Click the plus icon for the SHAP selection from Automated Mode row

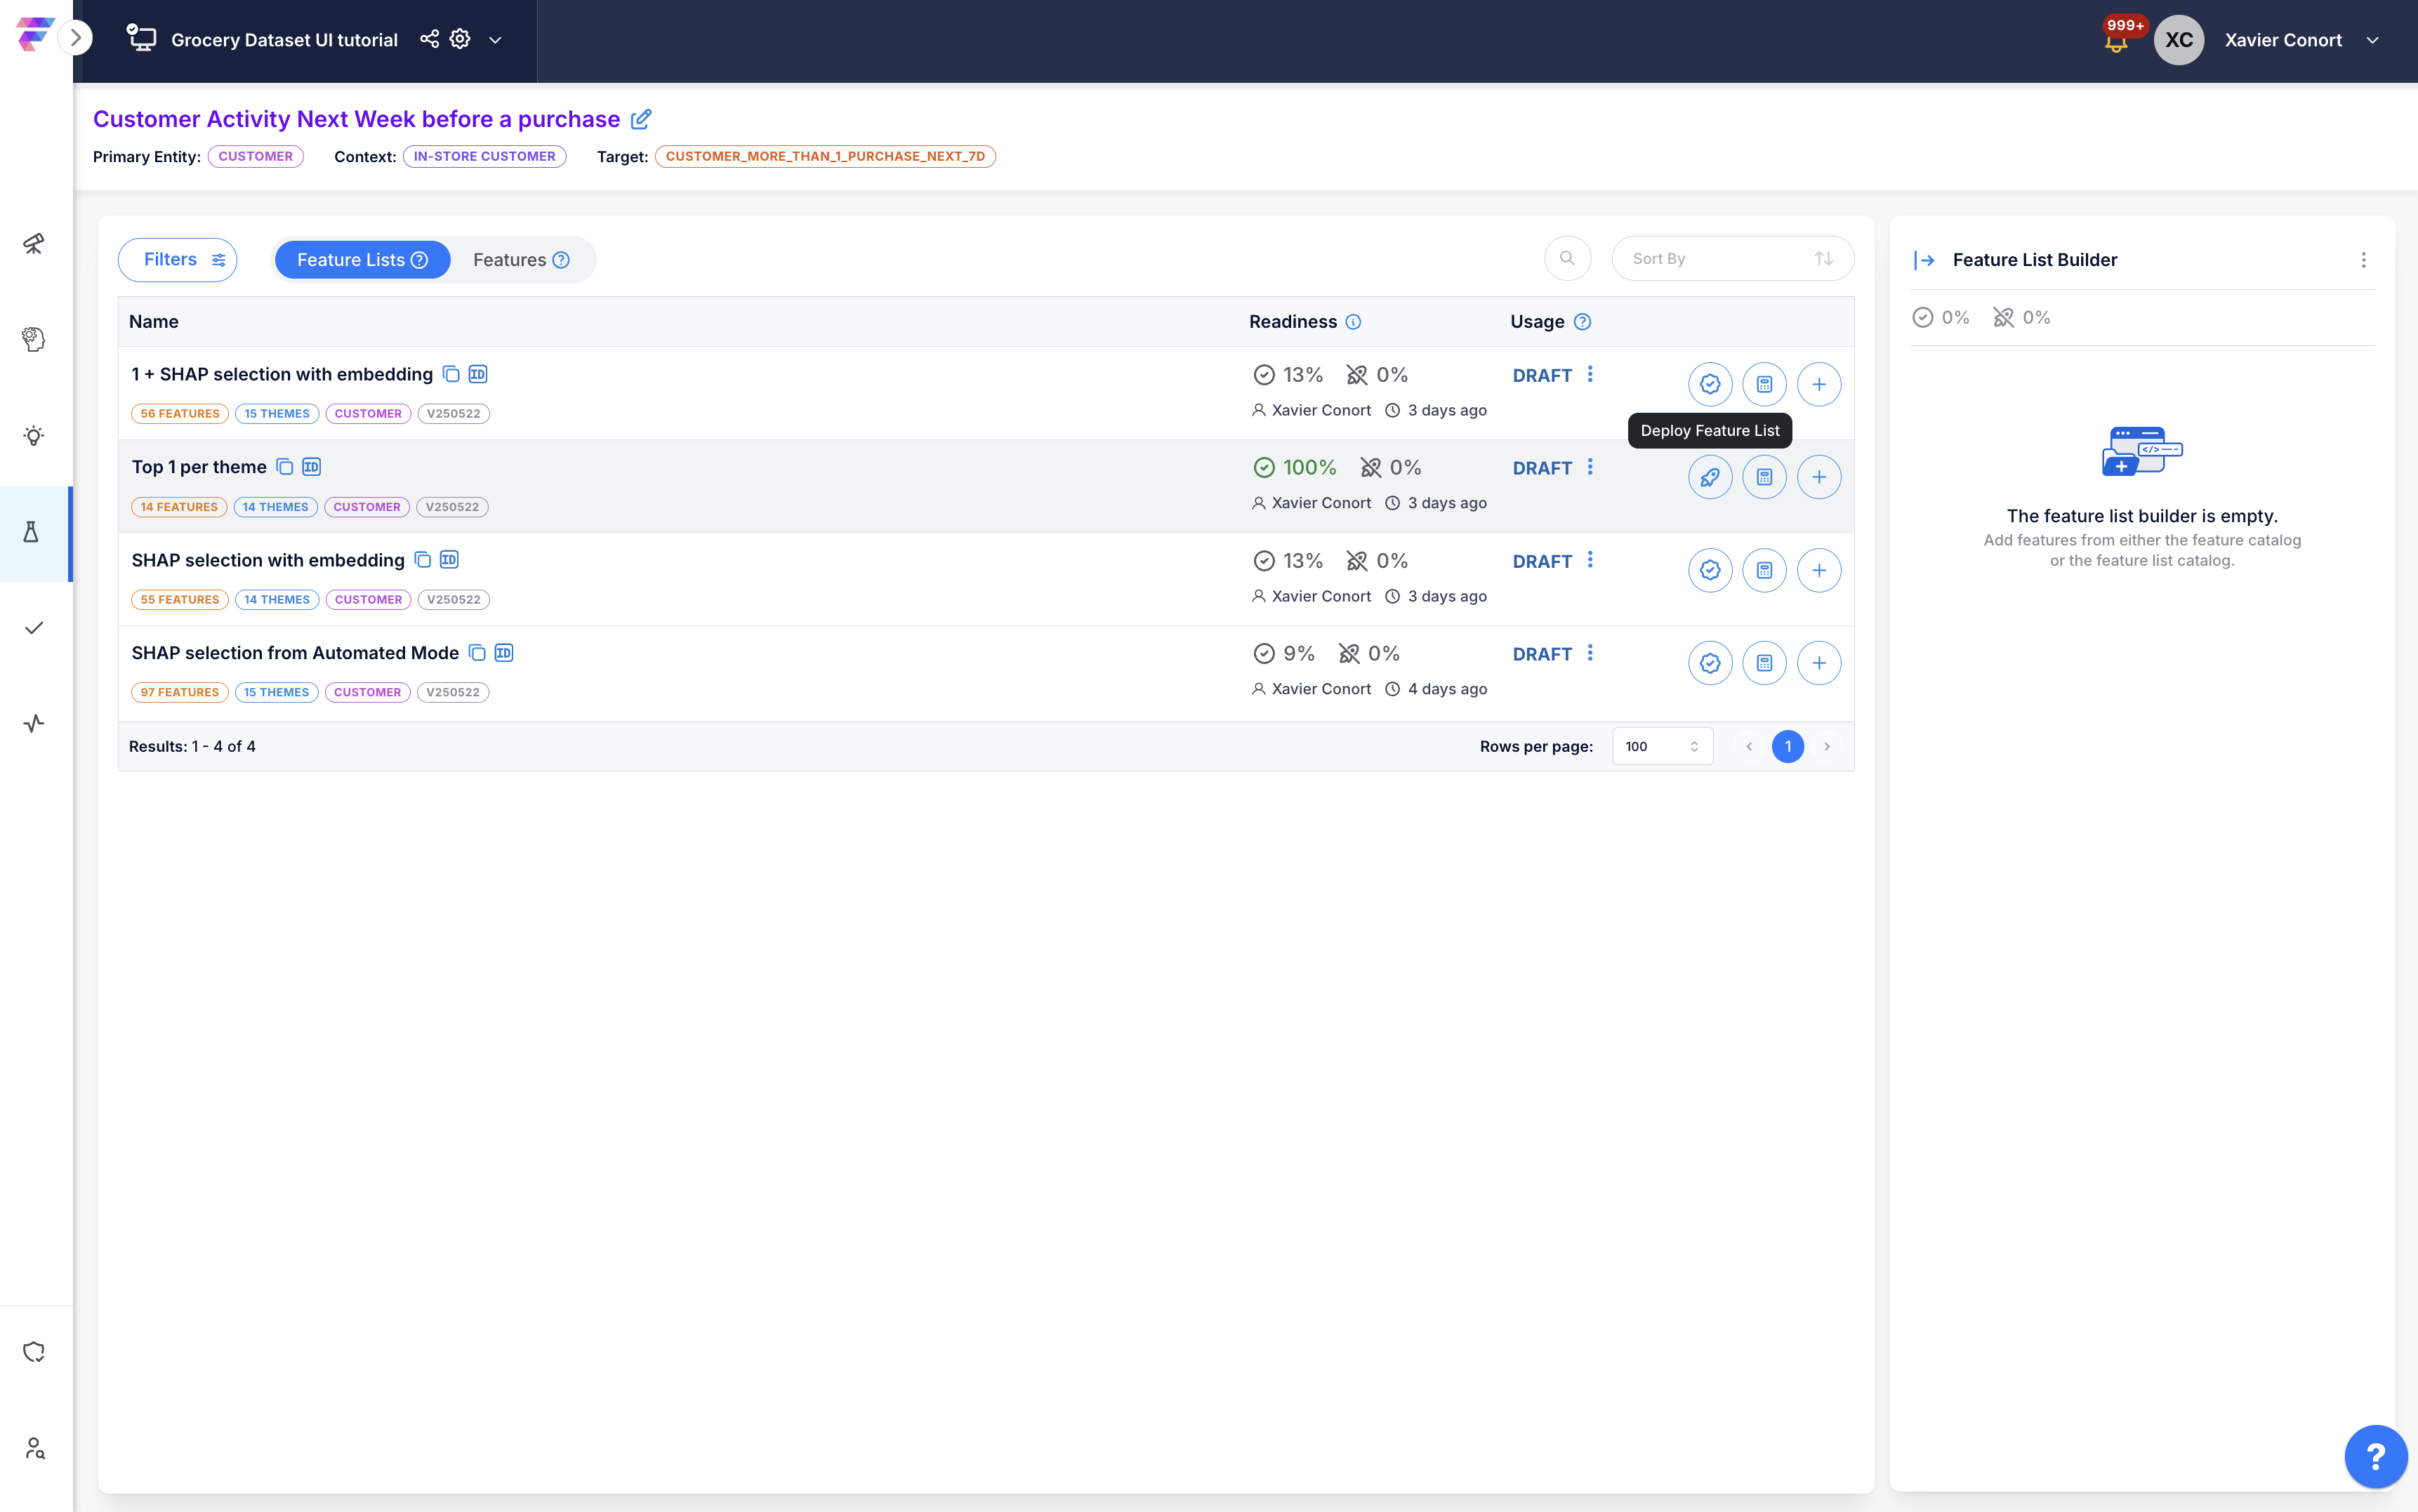[x=1818, y=663]
